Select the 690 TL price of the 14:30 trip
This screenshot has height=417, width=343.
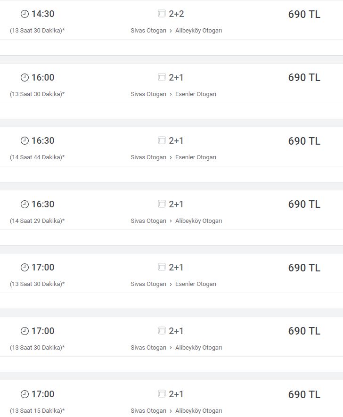coord(304,14)
